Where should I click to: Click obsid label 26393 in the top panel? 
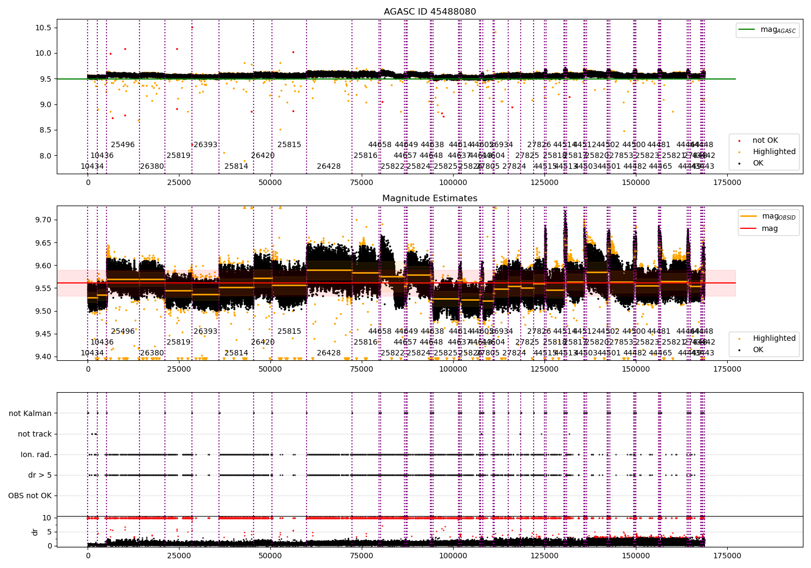(205, 145)
